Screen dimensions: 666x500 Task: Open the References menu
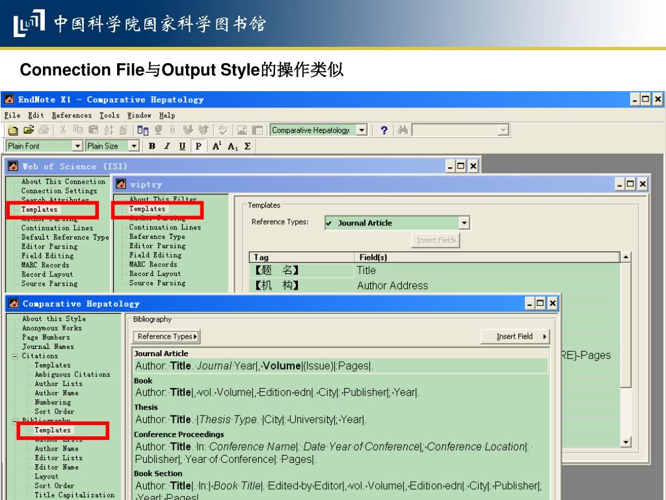(72, 115)
